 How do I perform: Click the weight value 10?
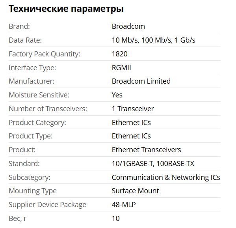click(115, 219)
